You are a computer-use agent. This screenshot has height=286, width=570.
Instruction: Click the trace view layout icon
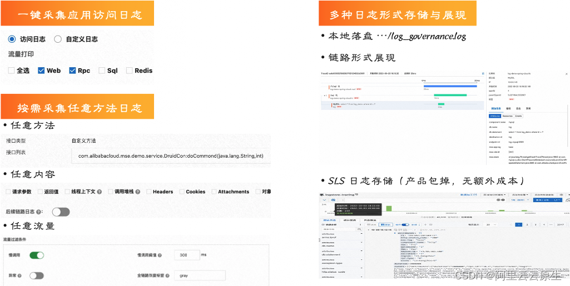pyautogui.click(x=483, y=73)
